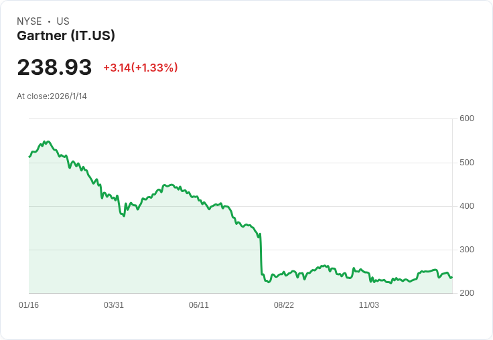Click the leftmost start of the price line

pyautogui.click(x=29, y=157)
